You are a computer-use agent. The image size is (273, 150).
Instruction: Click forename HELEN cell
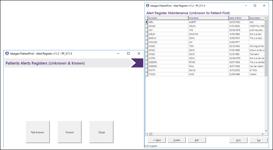(208, 26)
